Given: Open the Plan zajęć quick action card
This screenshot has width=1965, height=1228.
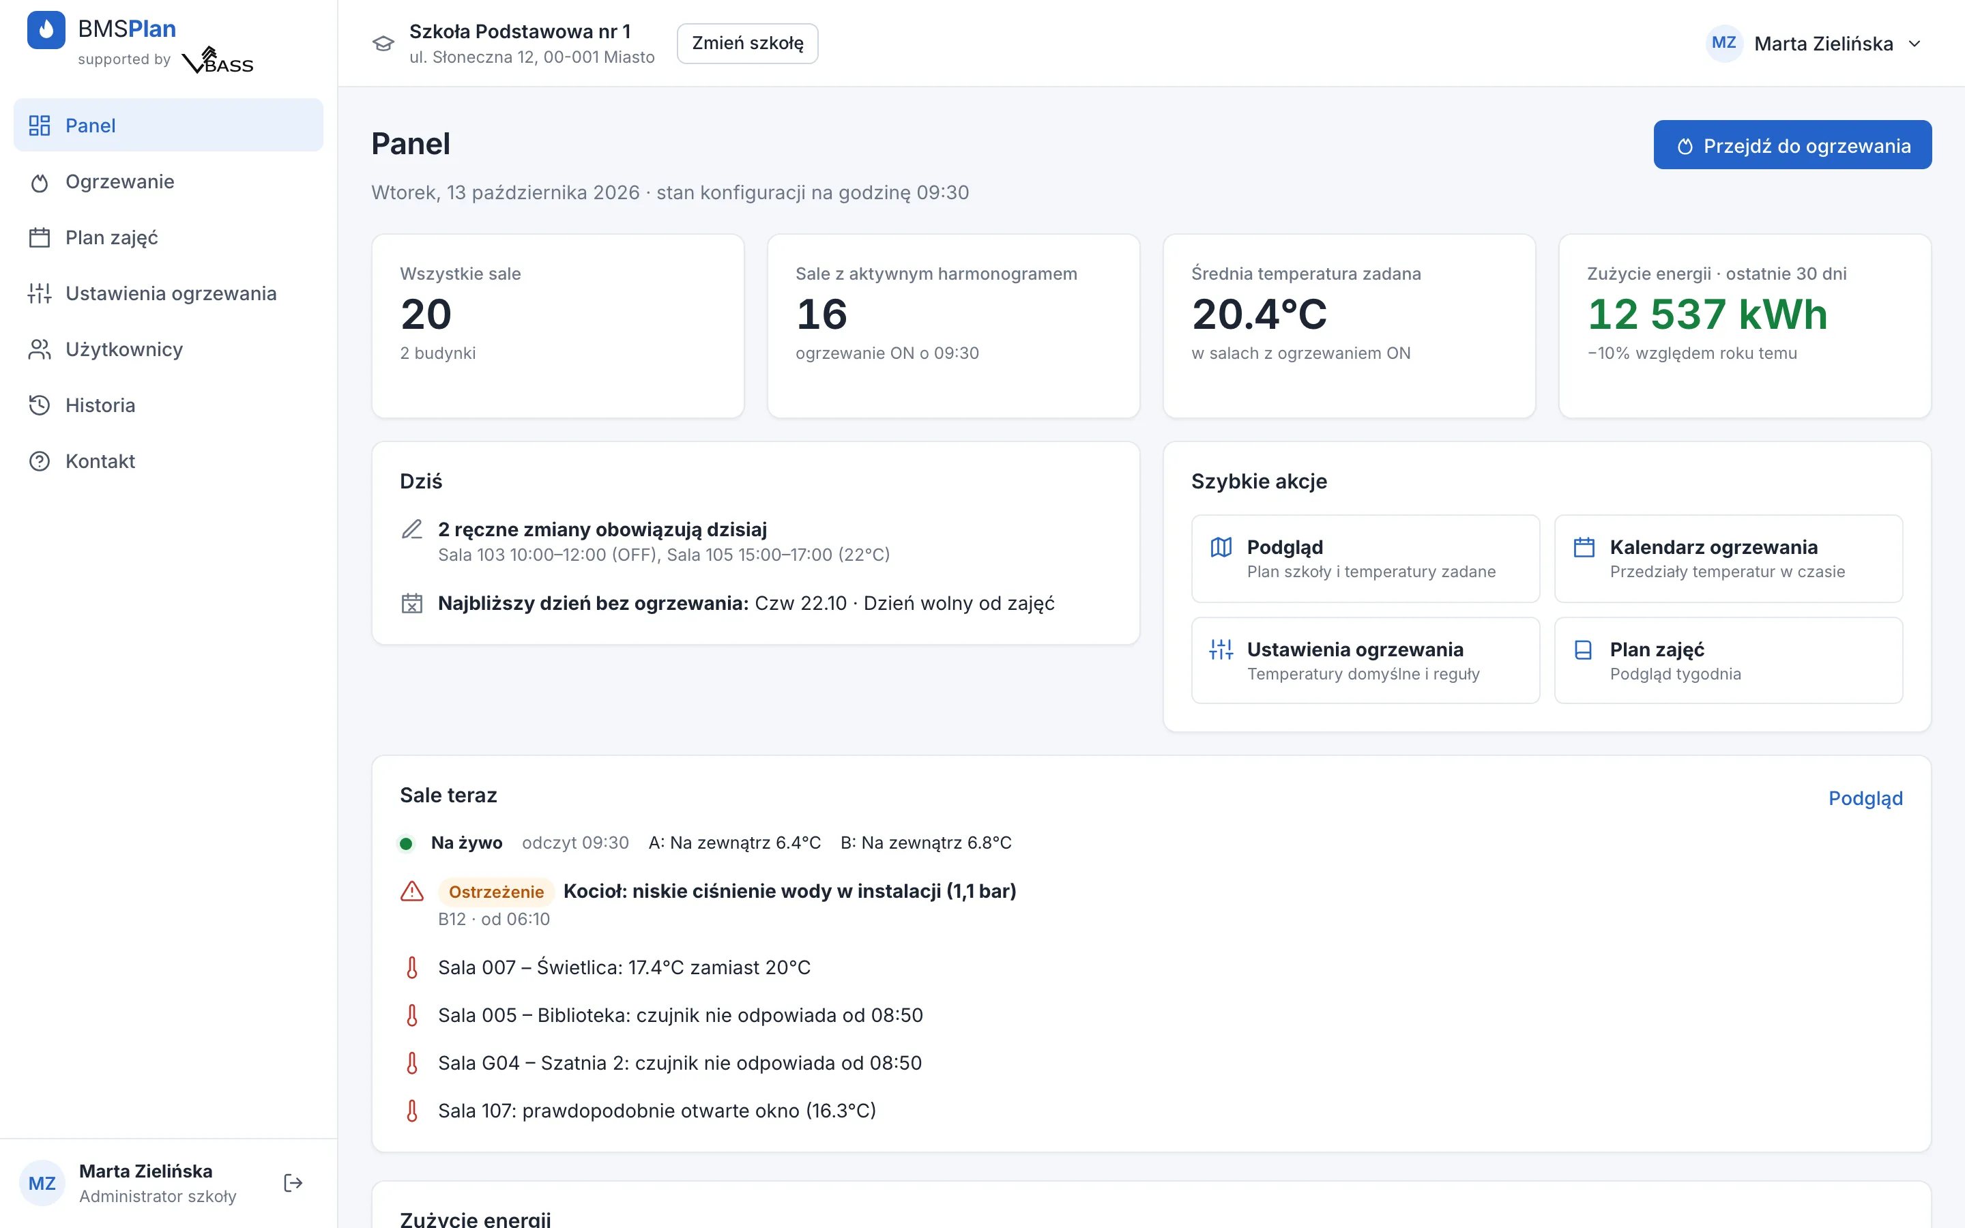Looking at the screenshot, I should point(1728,660).
